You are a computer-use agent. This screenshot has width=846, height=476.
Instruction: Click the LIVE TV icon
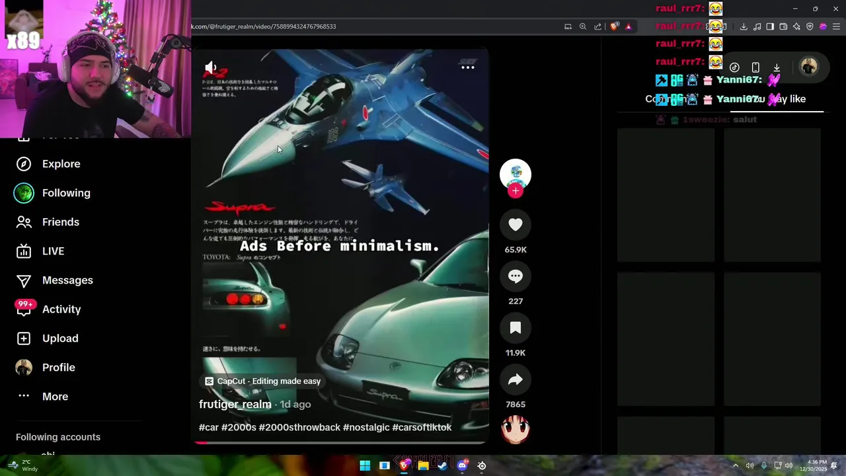[24, 251]
